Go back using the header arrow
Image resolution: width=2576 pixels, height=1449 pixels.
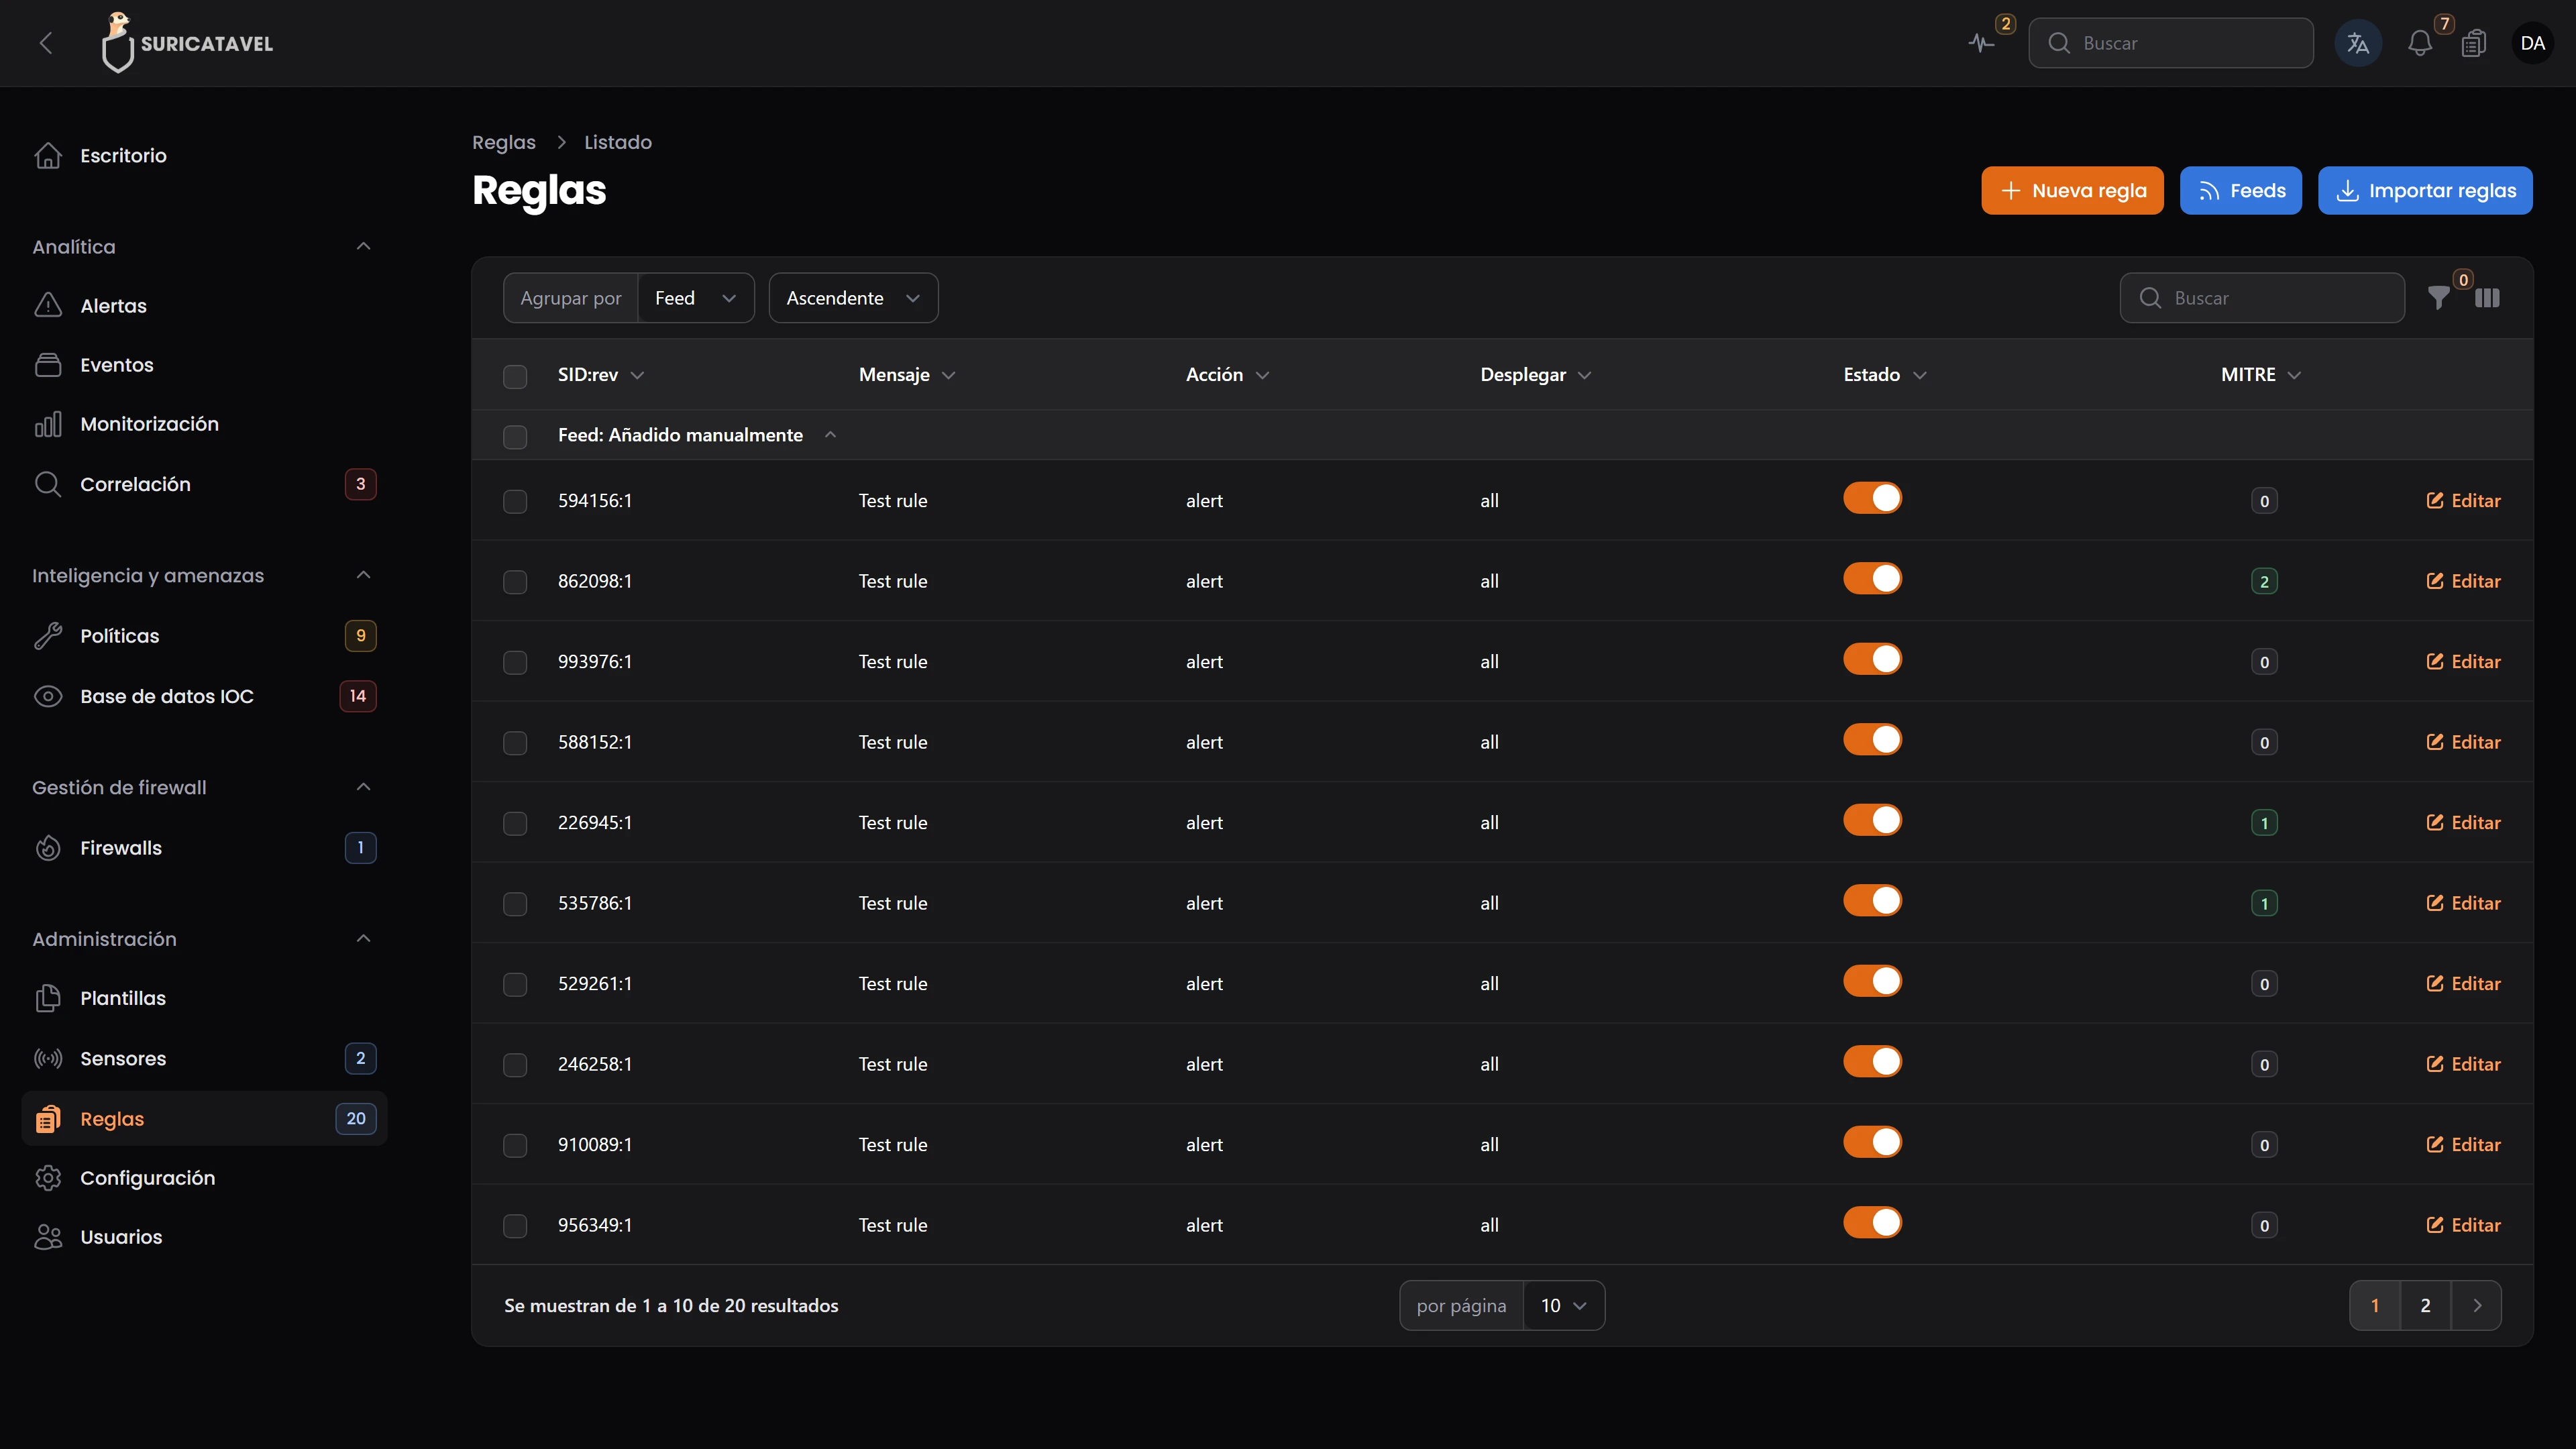pos(46,43)
